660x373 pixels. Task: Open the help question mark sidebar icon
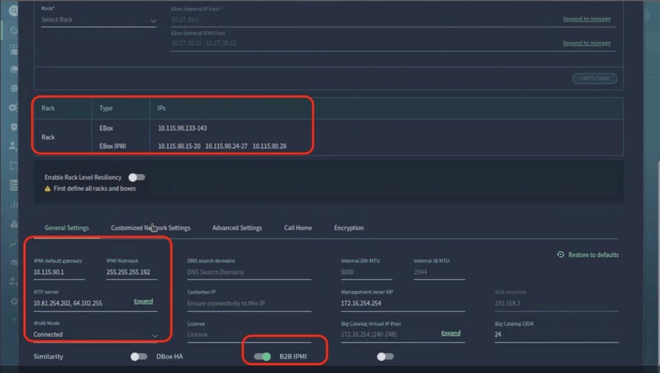(x=13, y=320)
